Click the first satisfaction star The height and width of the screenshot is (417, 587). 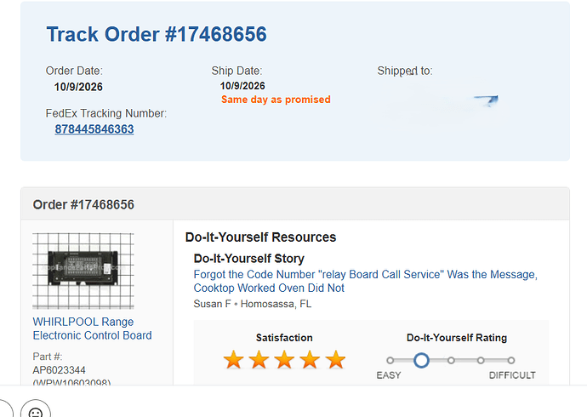pyautogui.click(x=233, y=360)
